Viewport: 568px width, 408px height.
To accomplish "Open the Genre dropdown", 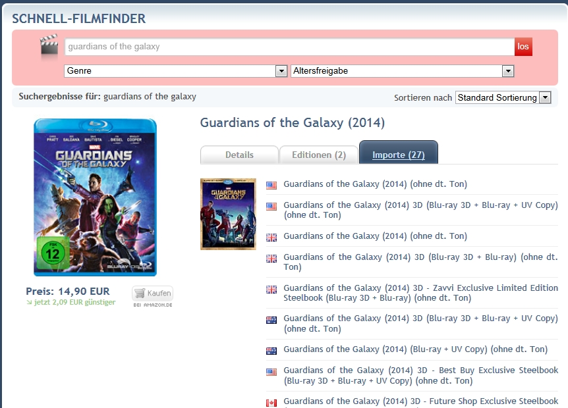I will point(175,71).
